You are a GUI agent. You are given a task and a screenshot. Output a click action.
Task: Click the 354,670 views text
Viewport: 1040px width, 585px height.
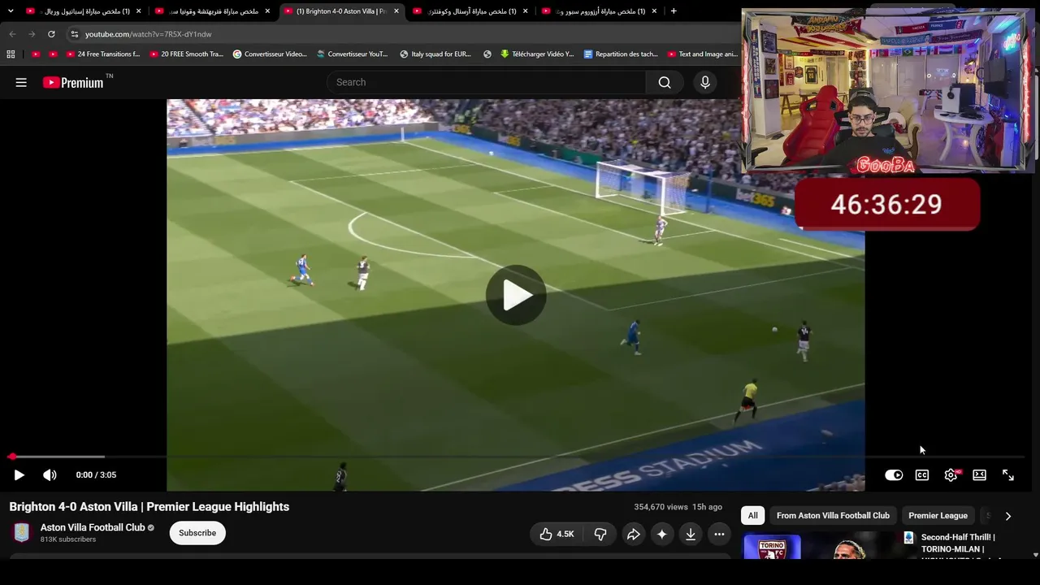(661, 507)
